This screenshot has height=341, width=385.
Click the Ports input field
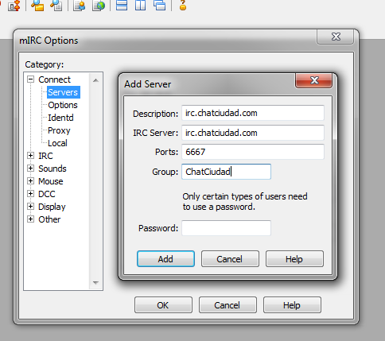(253, 152)
